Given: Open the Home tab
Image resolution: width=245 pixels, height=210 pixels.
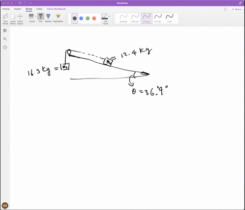Looking at the screenshot, I should 6,9.
